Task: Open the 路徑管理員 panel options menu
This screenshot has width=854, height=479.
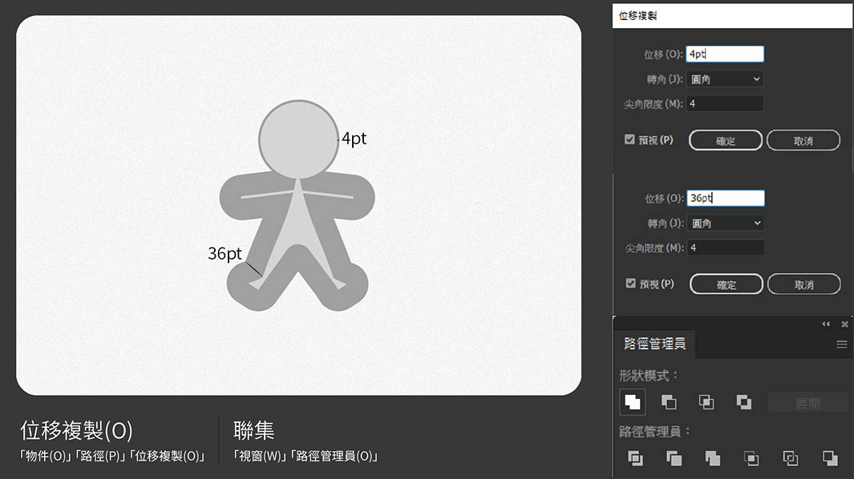Action: [x=841, y=344]
